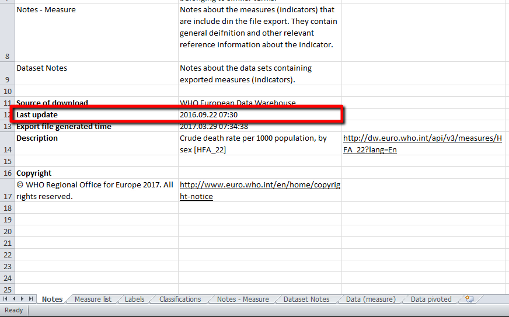Image resolution: width=509 pixels, height=317 pixels.
Task: Select row 17 header
Action: pos(8,190)
